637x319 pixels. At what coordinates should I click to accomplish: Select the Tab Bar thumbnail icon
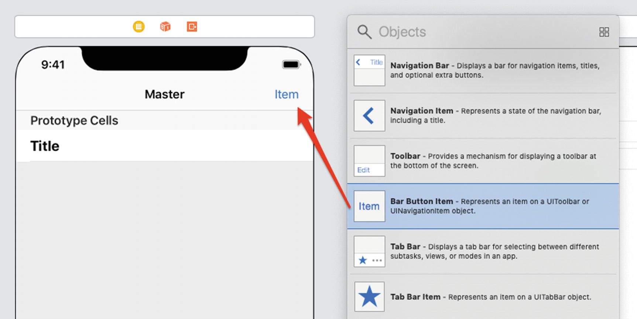369,252
